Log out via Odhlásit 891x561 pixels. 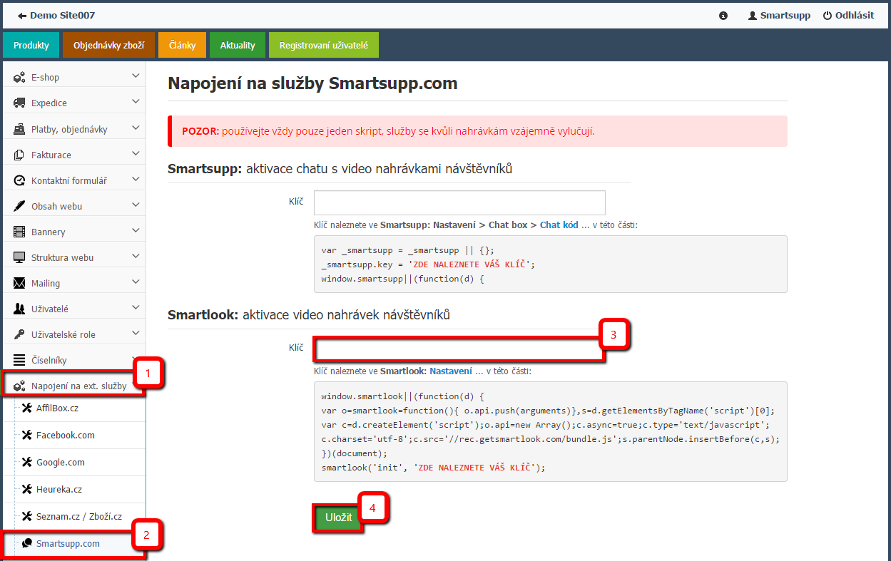coord(855,15)
